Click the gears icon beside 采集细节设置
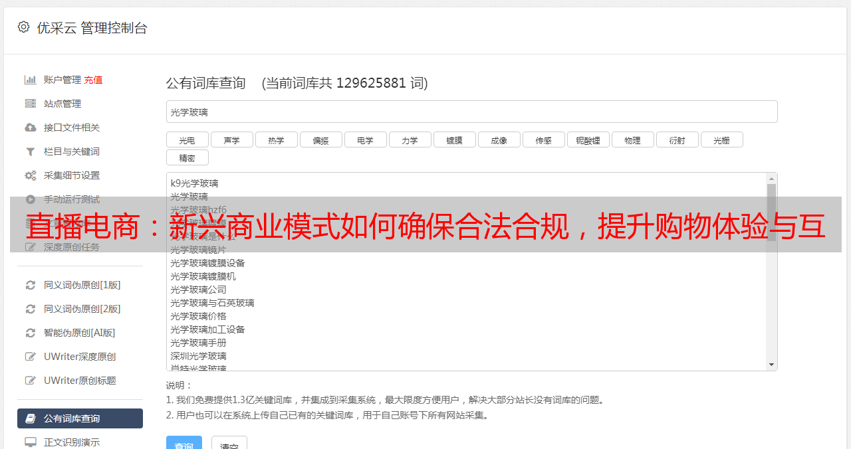 click(x=31, y=175)
